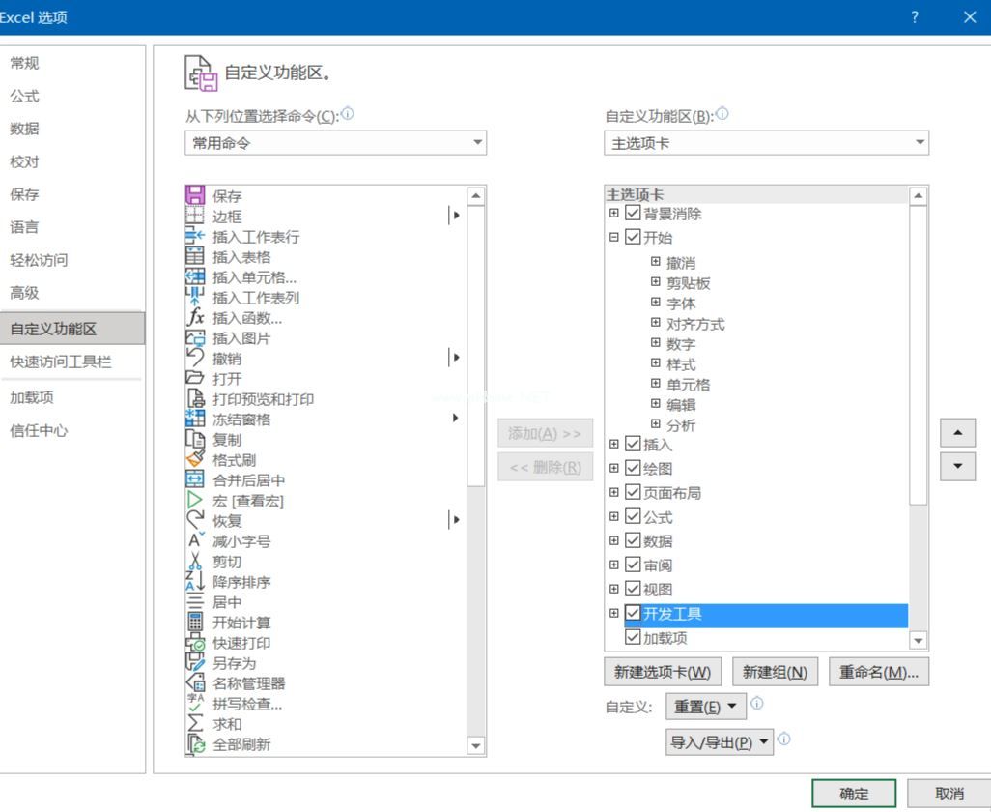Expand the 对齐方式 group node

point(656,323)
